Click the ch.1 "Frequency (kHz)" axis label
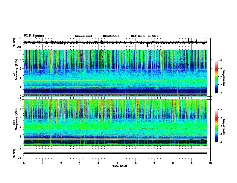Image resolution: width=237 pixels, height=183 pixels. [16, 69]
